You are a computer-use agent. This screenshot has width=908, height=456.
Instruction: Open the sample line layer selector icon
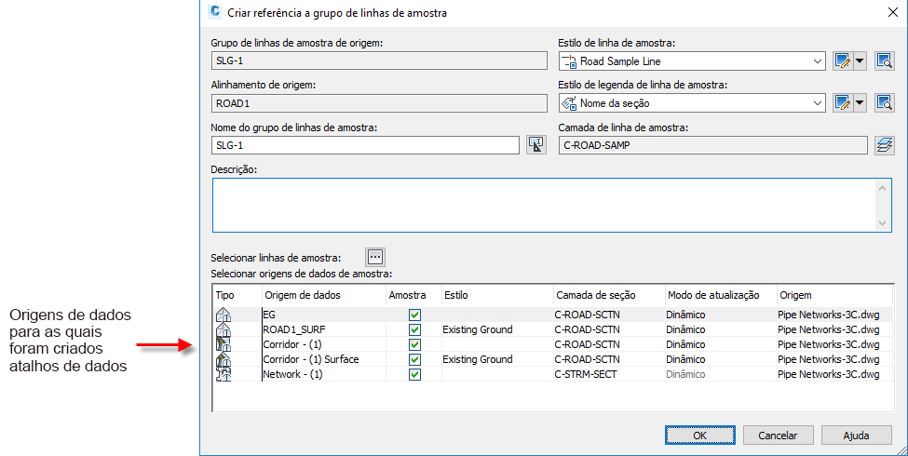tap(884, 144)
